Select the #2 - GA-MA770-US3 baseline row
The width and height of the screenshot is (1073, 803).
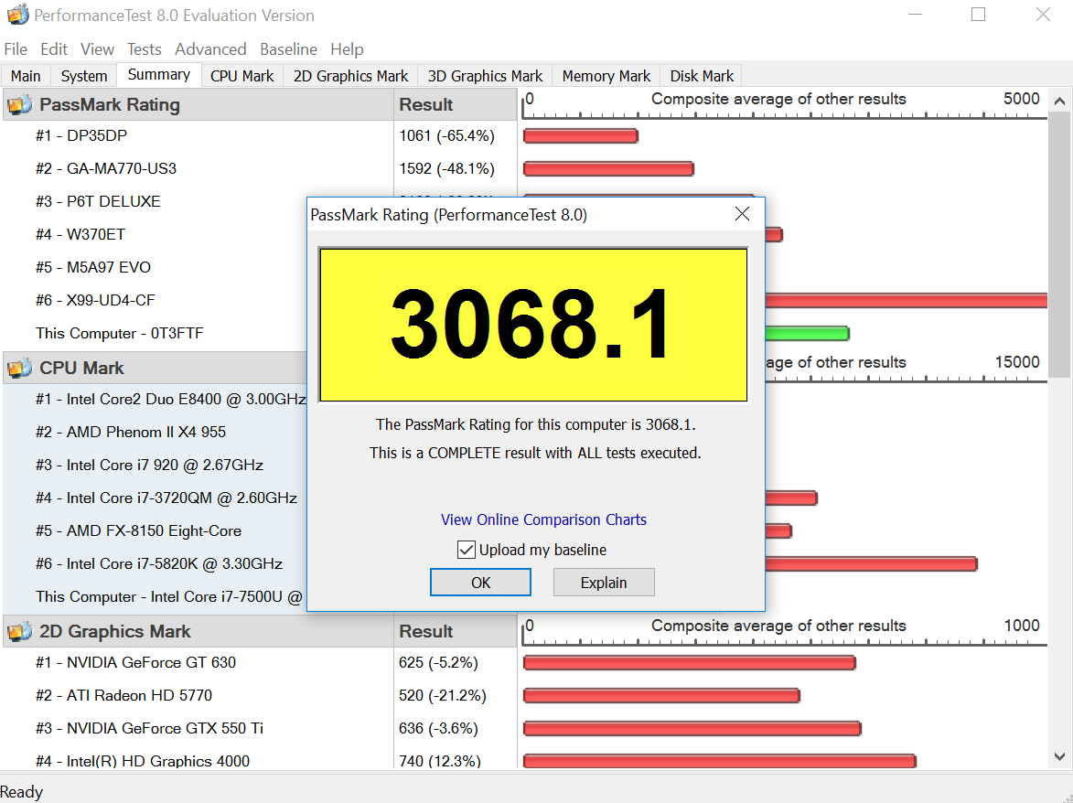(x=106, y=168)
